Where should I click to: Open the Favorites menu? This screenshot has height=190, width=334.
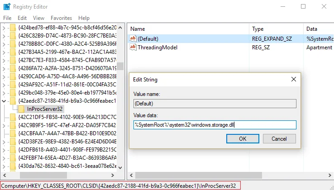pyautogui.click(x=62, y=18)
